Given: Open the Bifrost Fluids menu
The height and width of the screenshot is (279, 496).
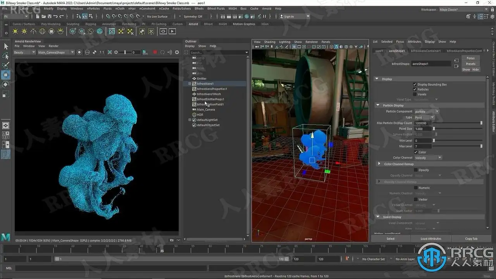Looking at the screenshot, I should click(x=216, y=9).
